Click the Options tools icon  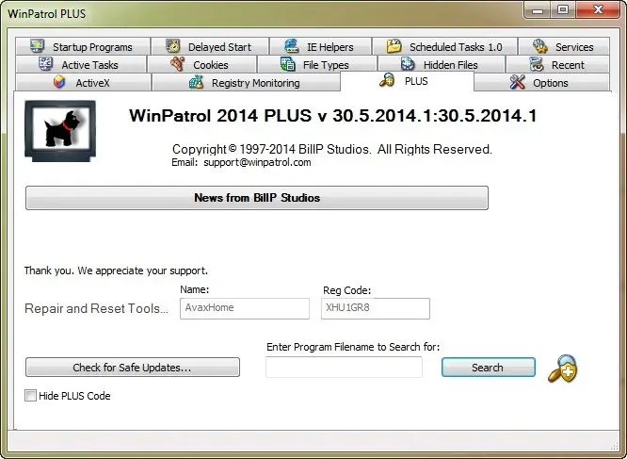coord(518,82)
